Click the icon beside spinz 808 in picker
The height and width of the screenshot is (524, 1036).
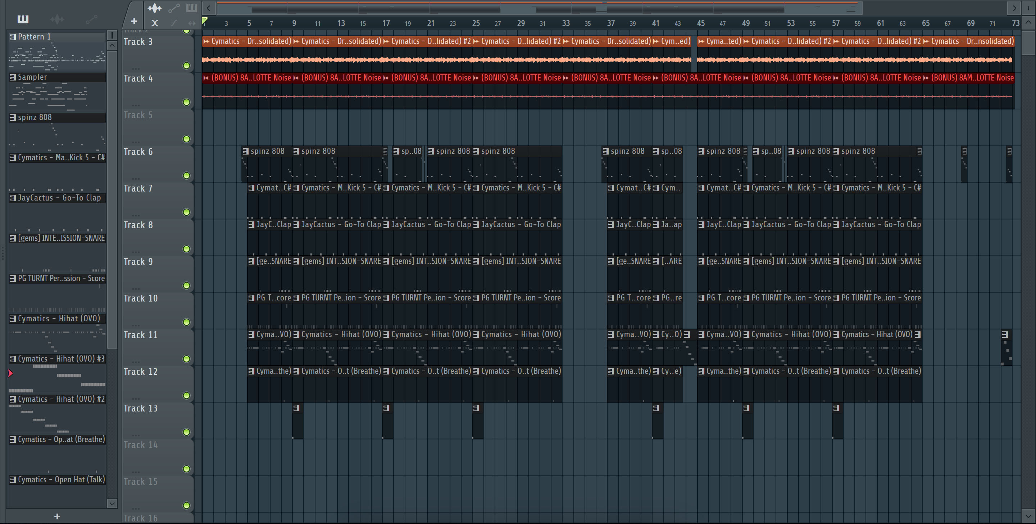tap(13, 117)
